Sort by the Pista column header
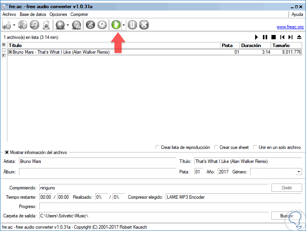Viewport: 306px width, 231px height. (x=230, y=45)
